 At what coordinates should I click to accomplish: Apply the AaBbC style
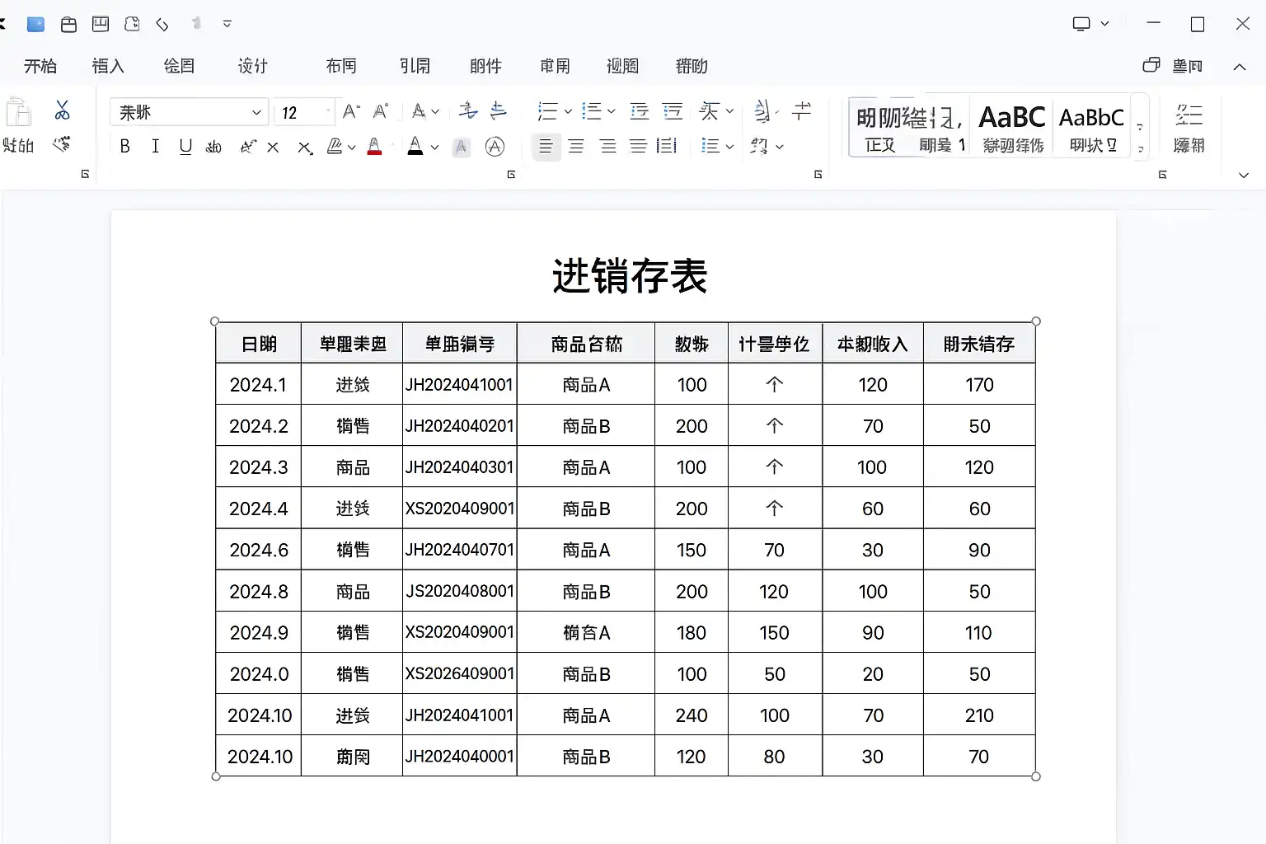coord(1092,127)
